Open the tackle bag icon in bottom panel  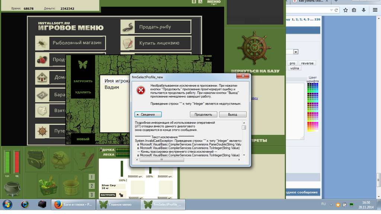click(x=36, y=159)
